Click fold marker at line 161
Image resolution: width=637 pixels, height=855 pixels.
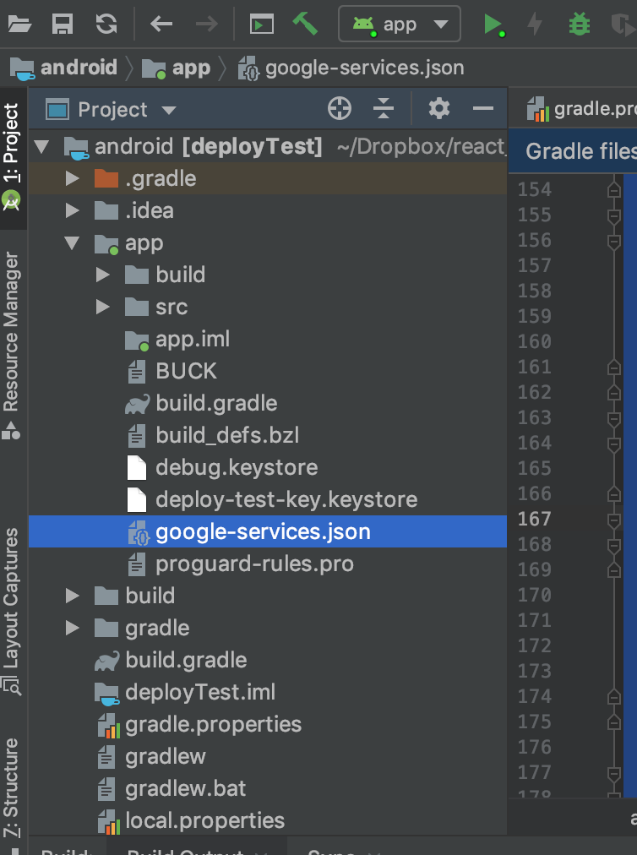coord(614,368)
